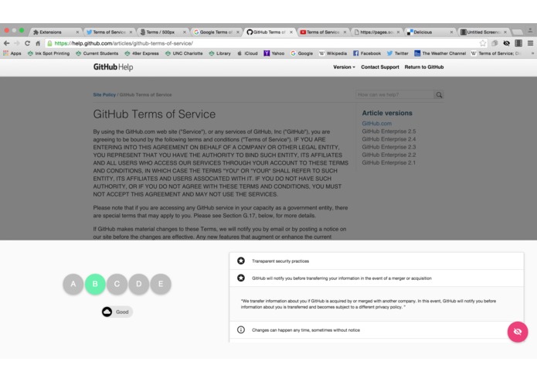This screenshot has height=382, width=537.
Task: Switch to the YouTube Terms of Service tab
Action: [x=323, y=32]
